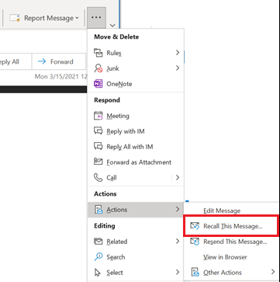Click the Reply with IM icon
Screen dimensions: 280x282
click(x=99, y=131)
